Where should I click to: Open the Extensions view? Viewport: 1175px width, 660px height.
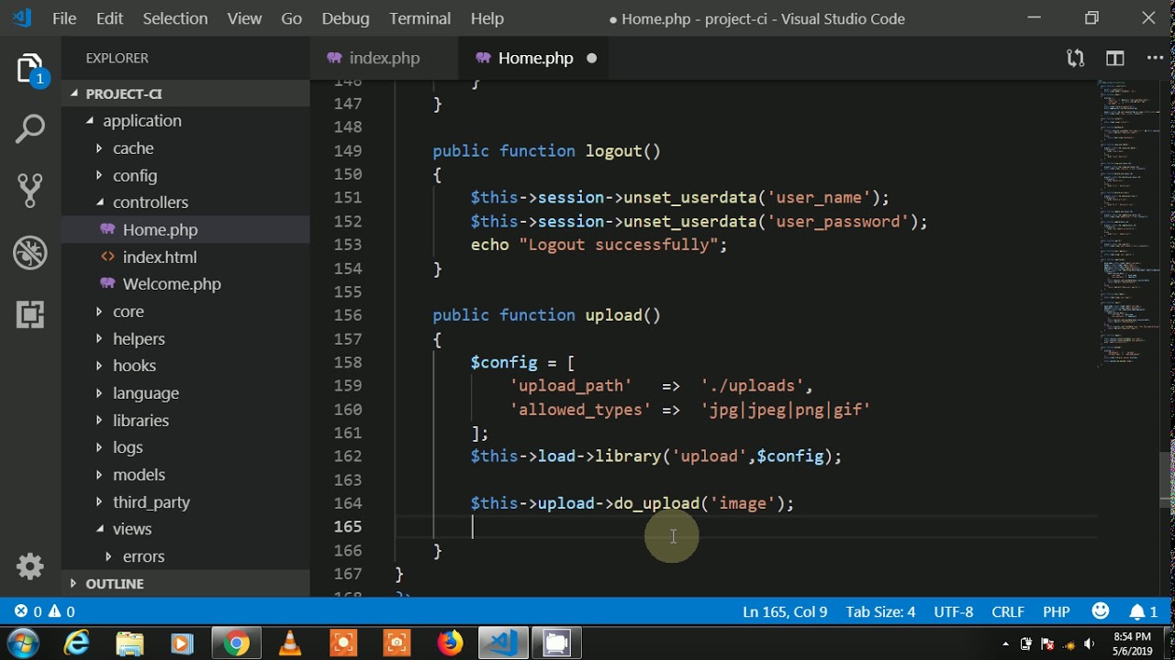point(30,314)
